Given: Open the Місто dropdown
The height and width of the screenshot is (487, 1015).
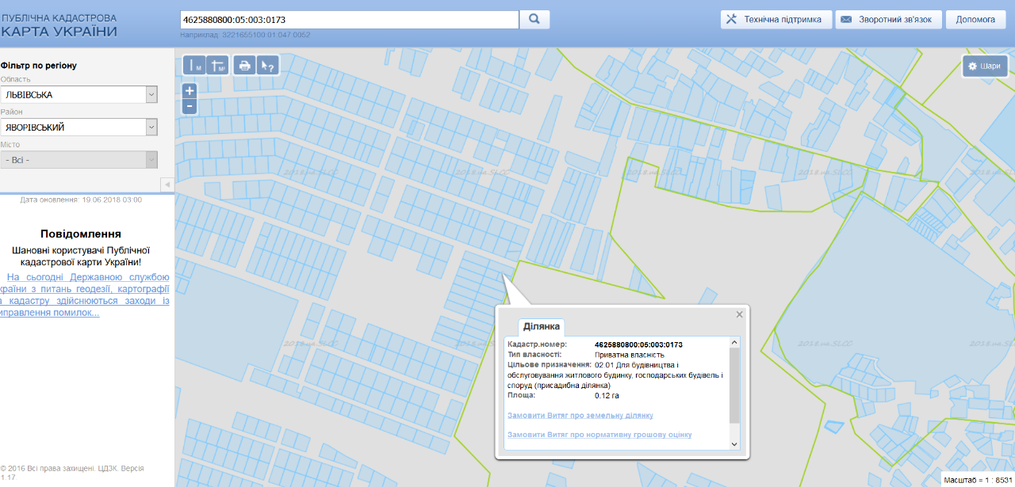Looking at the screenshot, I should (79, 160).
